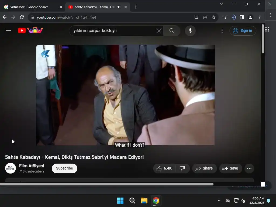Click the 713K subscribers text
The height and width of the screenshot is (207, 276).
point(32,171)
